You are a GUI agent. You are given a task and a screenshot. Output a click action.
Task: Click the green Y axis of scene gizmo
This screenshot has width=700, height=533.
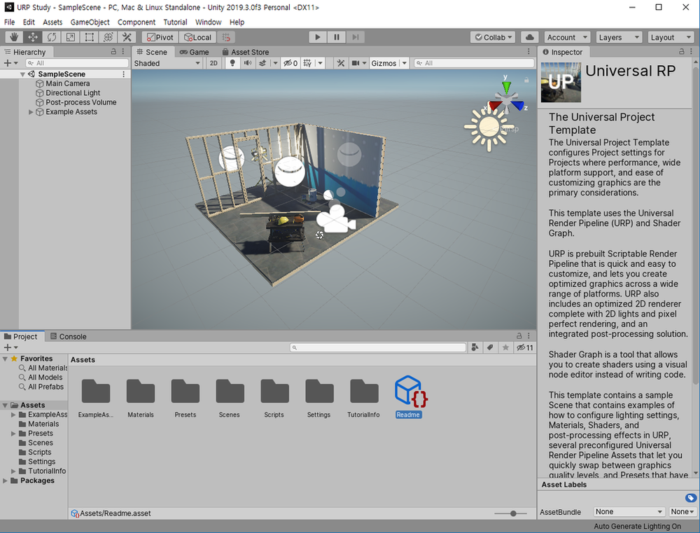(506, 85)
